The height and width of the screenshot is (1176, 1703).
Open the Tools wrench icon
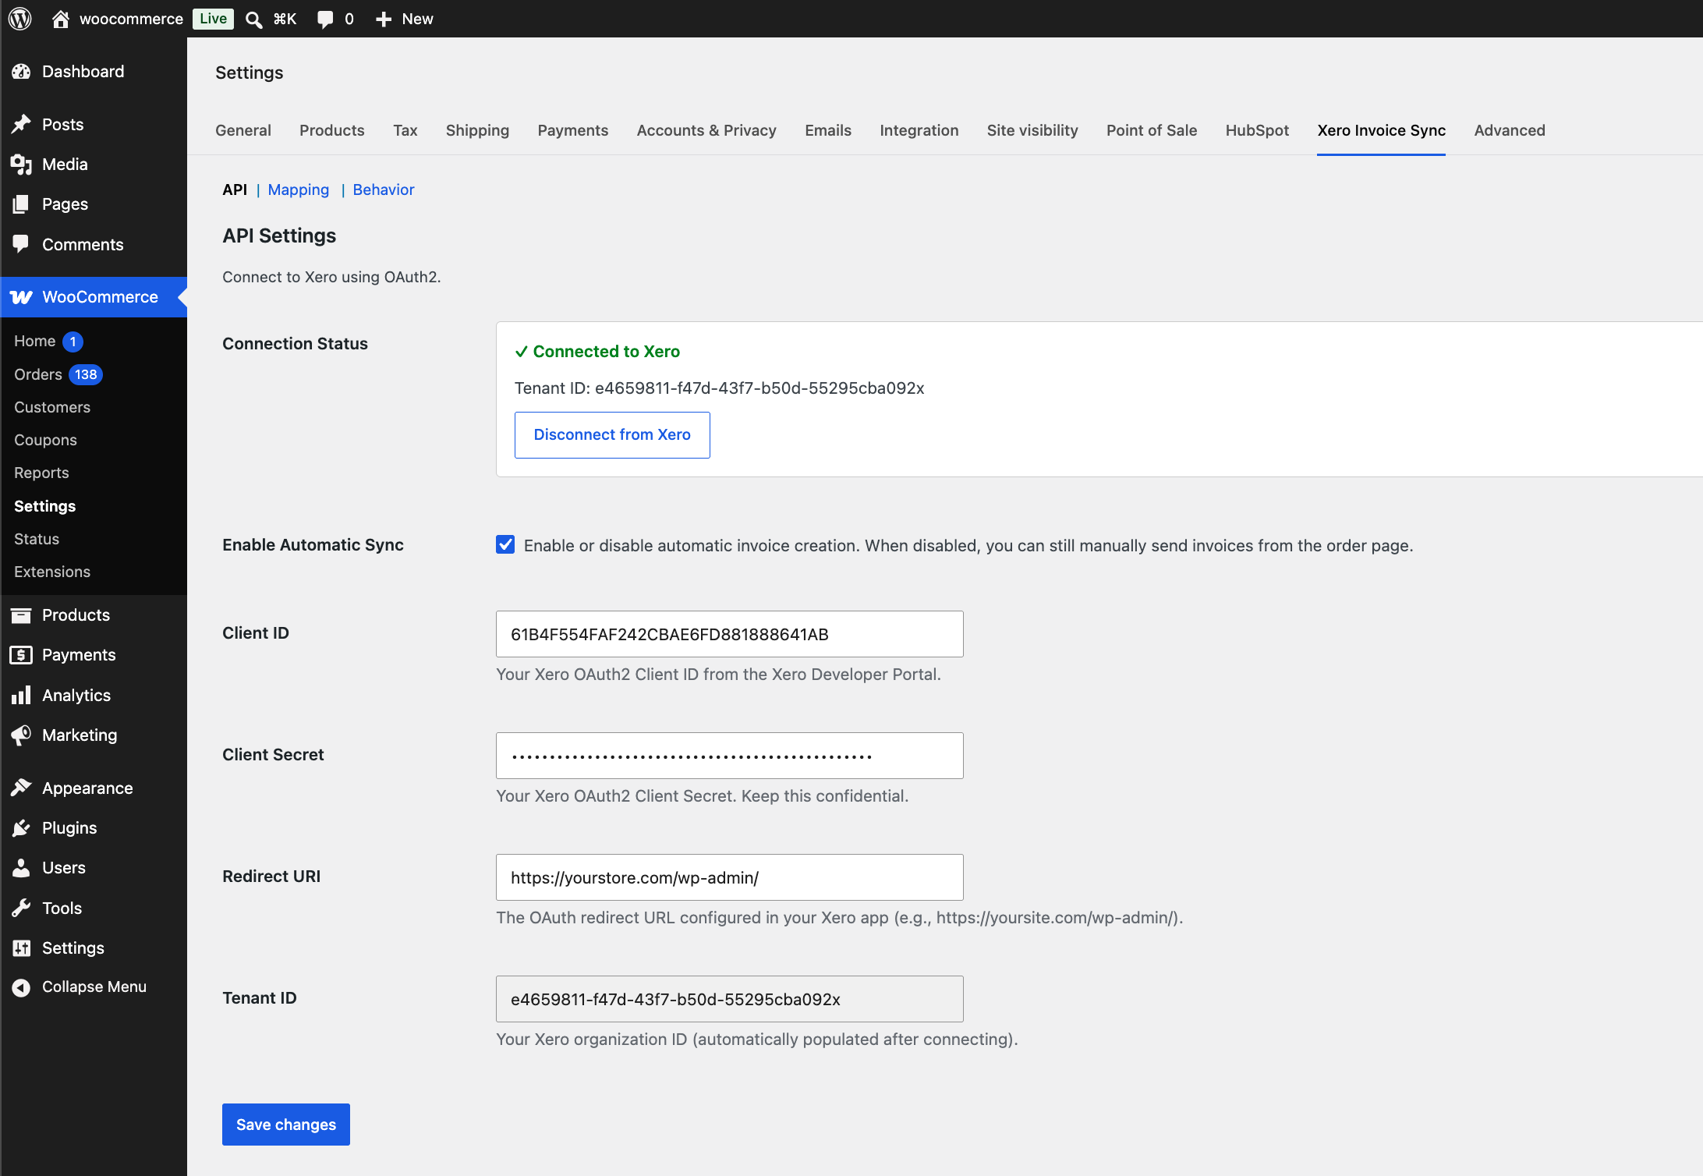coord(21,908)
